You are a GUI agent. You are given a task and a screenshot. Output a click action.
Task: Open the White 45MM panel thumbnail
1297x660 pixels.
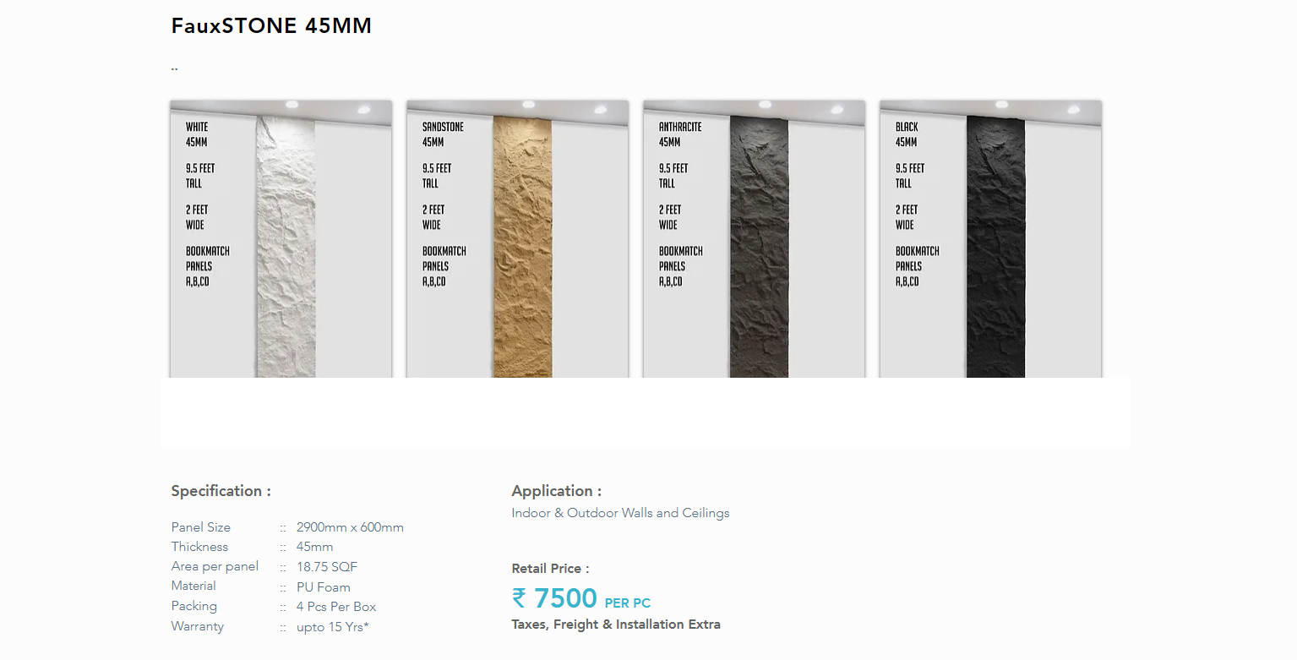(x=281, y=239)
